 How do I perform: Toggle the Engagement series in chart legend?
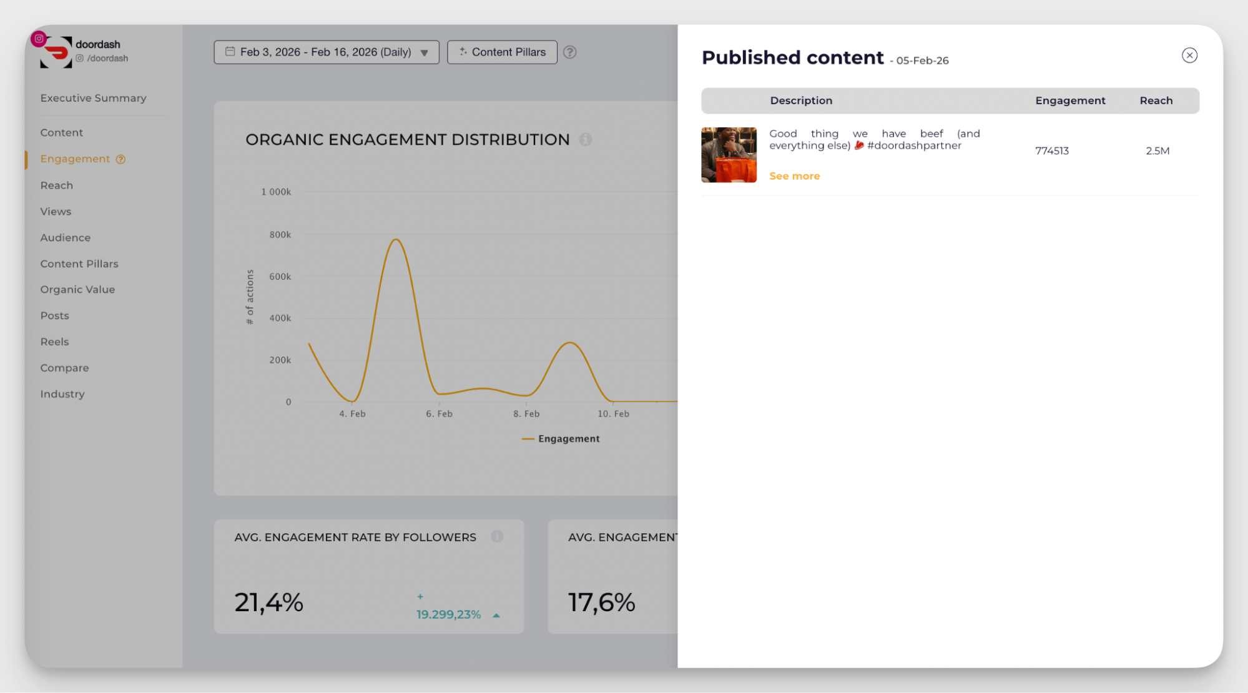tap(561, 439)
